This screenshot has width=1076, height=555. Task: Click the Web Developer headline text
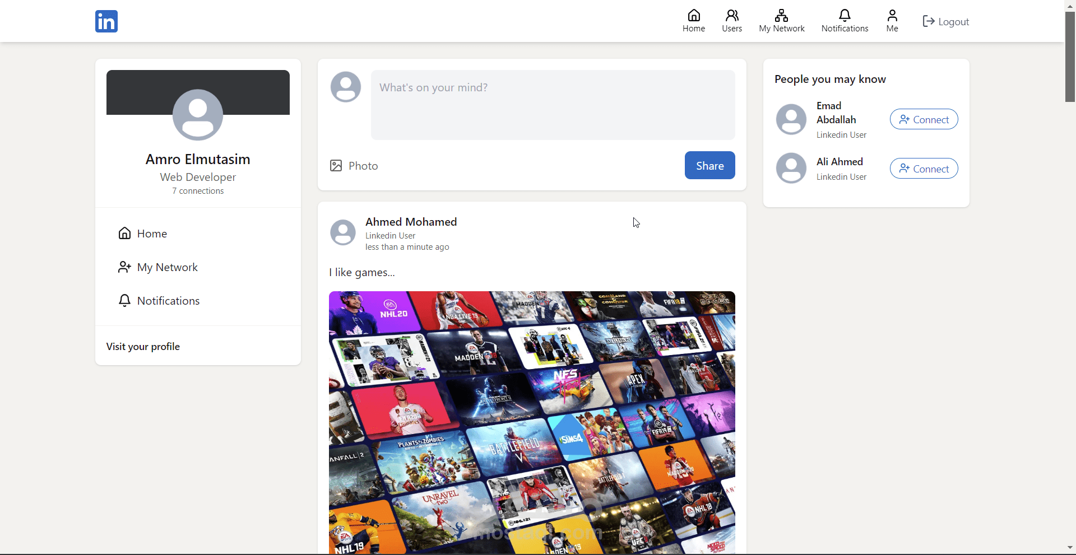point(198,177)
